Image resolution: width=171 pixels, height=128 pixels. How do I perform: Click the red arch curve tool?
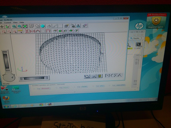[x=38, y=31]
